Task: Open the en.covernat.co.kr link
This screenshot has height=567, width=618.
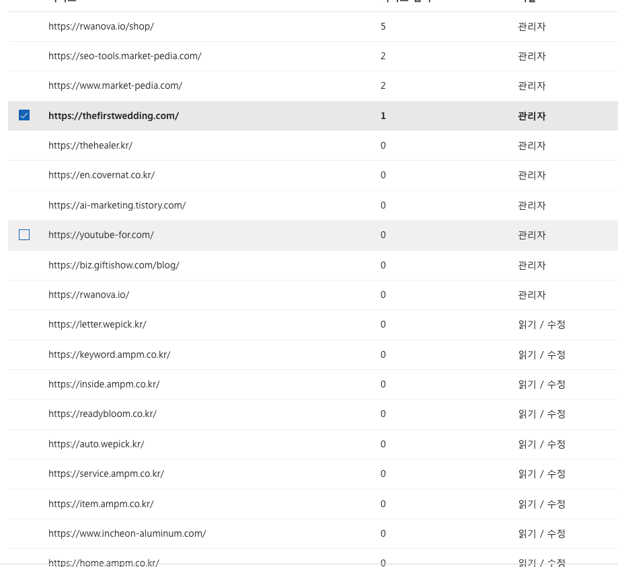Action: point(101,175)
